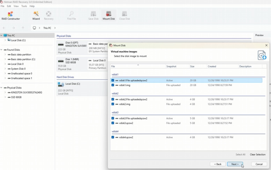Select Basic data partition (C:) tree item

point(23,59)
